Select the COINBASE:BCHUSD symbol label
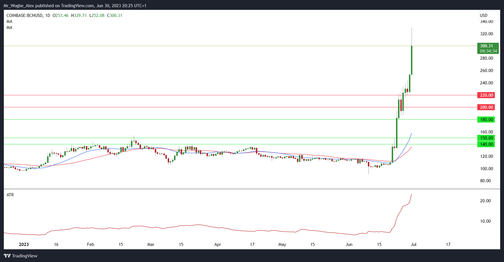 [x=25, y=15]
